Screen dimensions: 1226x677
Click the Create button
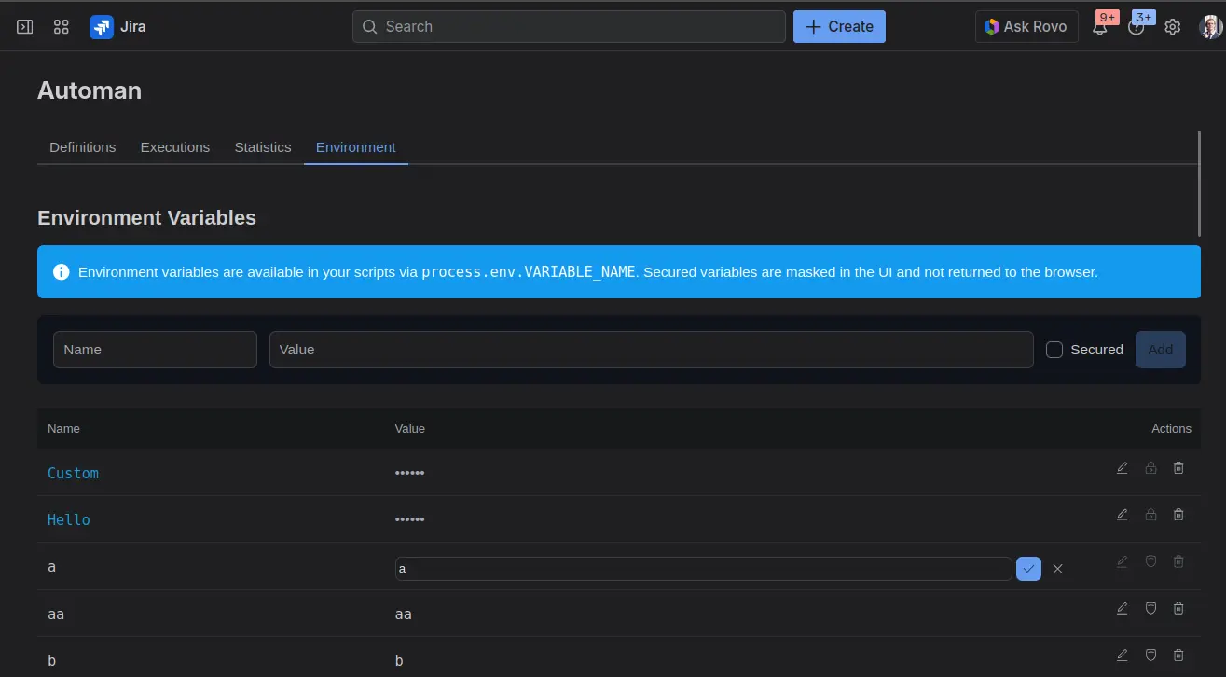pos(839,27)
